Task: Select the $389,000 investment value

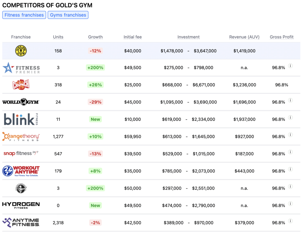Action: click(173, 223)
